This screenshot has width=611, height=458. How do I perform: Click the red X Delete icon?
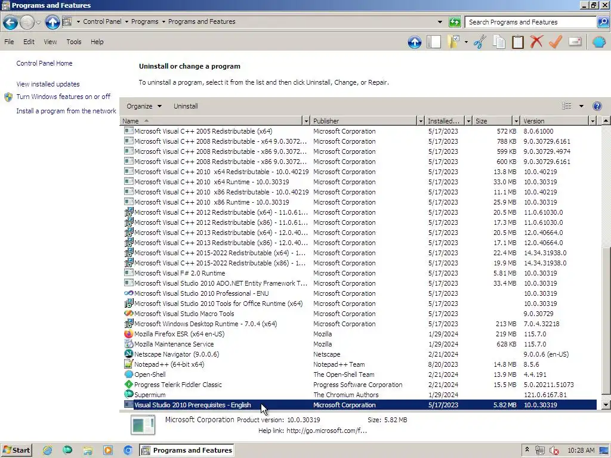[x=536, y=42]
